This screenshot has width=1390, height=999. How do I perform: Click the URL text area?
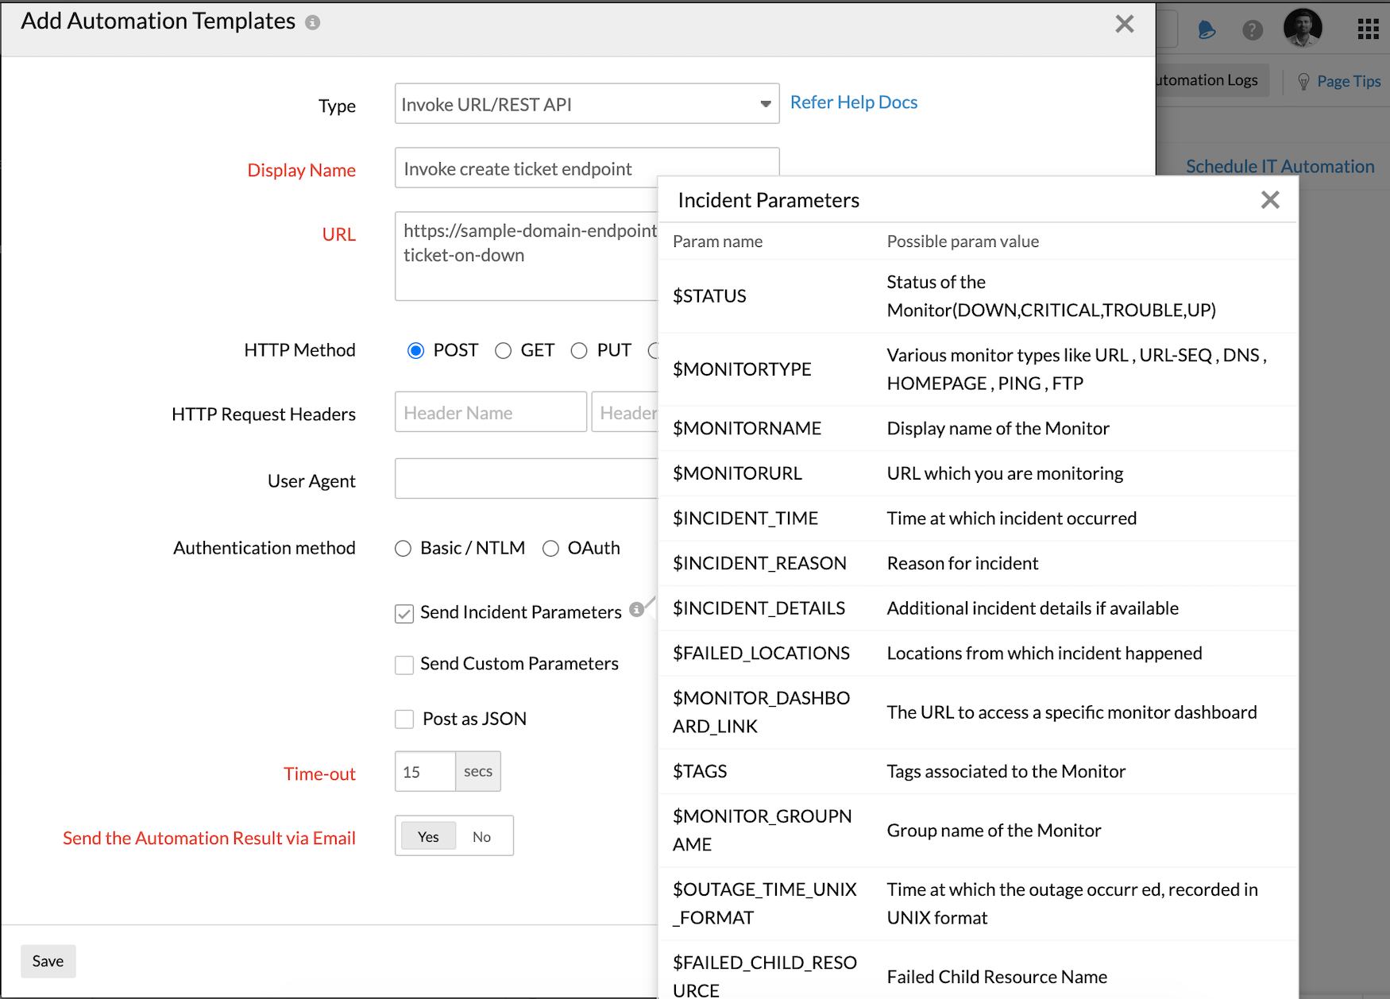[527, 256]
